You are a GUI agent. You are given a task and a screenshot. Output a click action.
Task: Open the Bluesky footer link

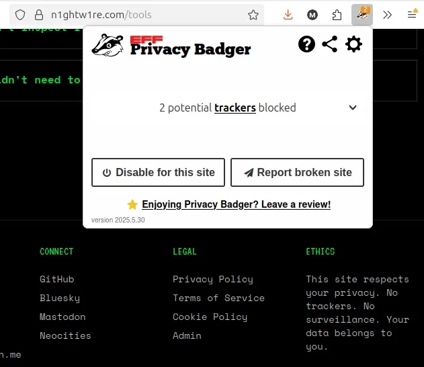60,298
